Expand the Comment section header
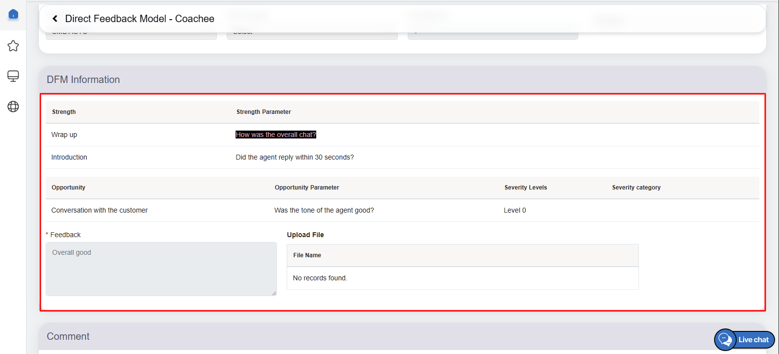The height and width of the screenshot is (354, 779). click(68, 336)
